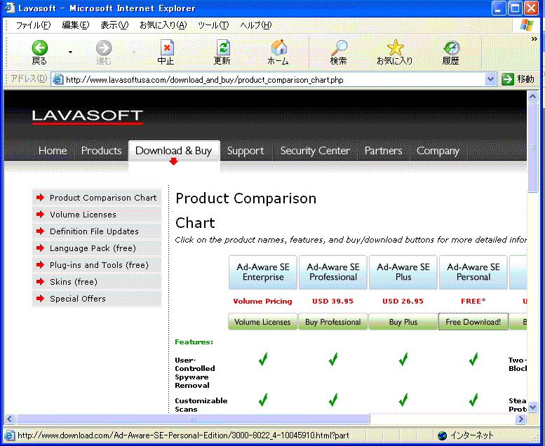Click the Internet zone (インターネット) globe icon

pyautogui.click(x=442, y=435)
